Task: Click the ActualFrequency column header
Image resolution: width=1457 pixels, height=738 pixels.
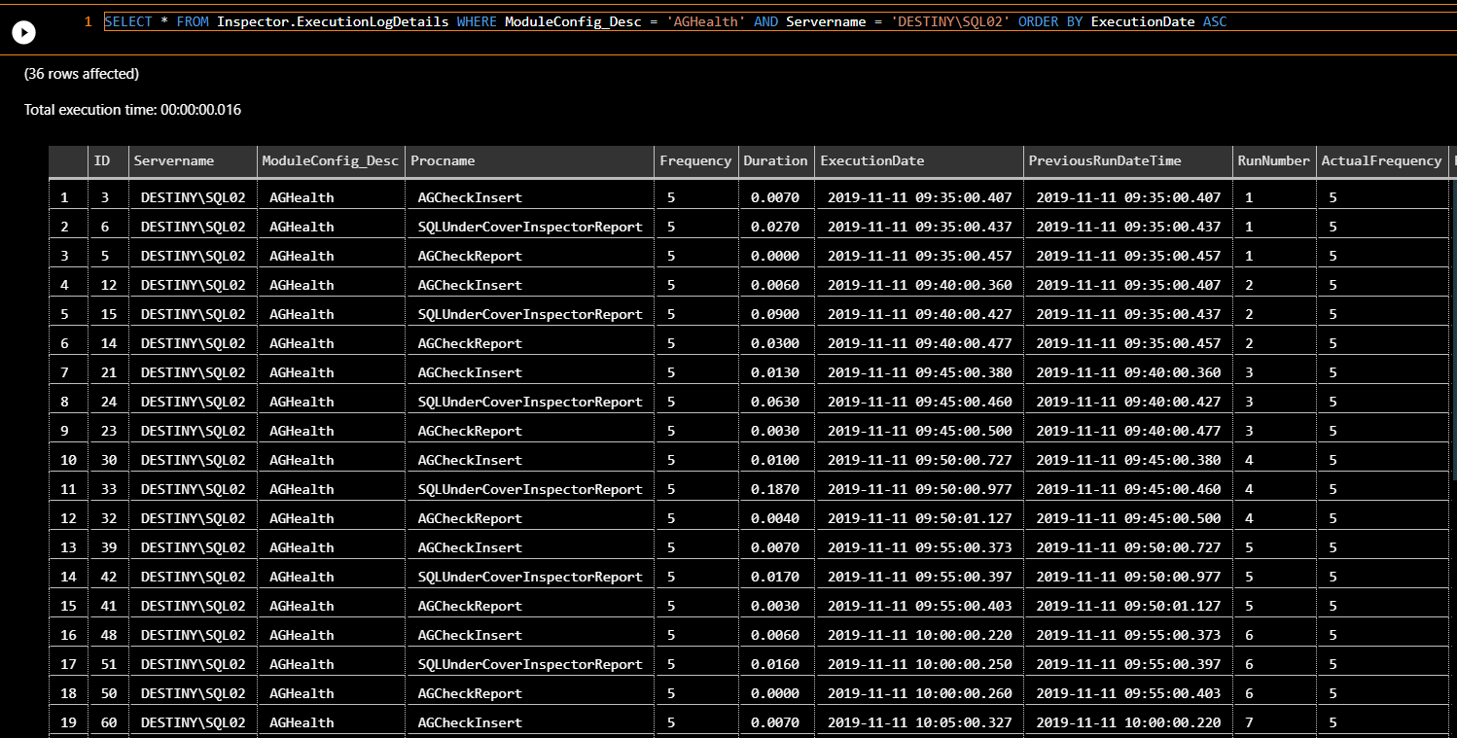Action: click(1380, 161)
